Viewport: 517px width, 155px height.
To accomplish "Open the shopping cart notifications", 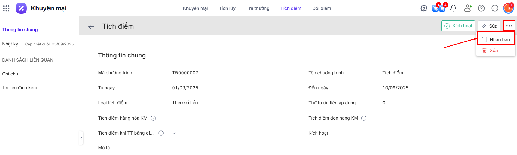I will [x=438, y=8].
